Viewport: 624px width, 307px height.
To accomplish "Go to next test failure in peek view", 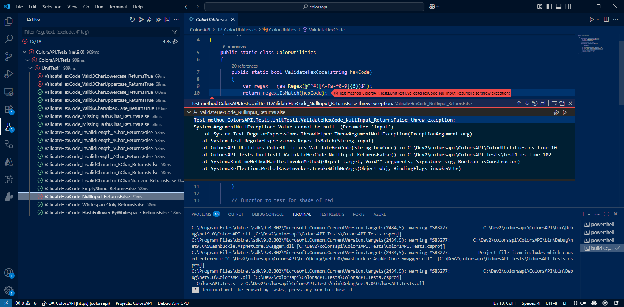I will (x=527, y=104).
